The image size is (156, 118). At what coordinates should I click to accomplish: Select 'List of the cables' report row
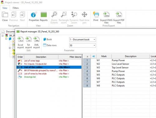pyautogui.click(x=49, y=67)
